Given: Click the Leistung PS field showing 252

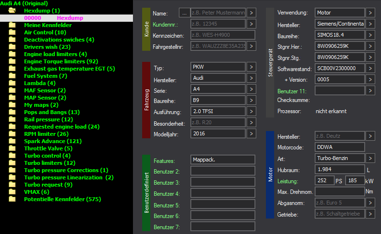Looking at the screenshot, I should point(324,180).
